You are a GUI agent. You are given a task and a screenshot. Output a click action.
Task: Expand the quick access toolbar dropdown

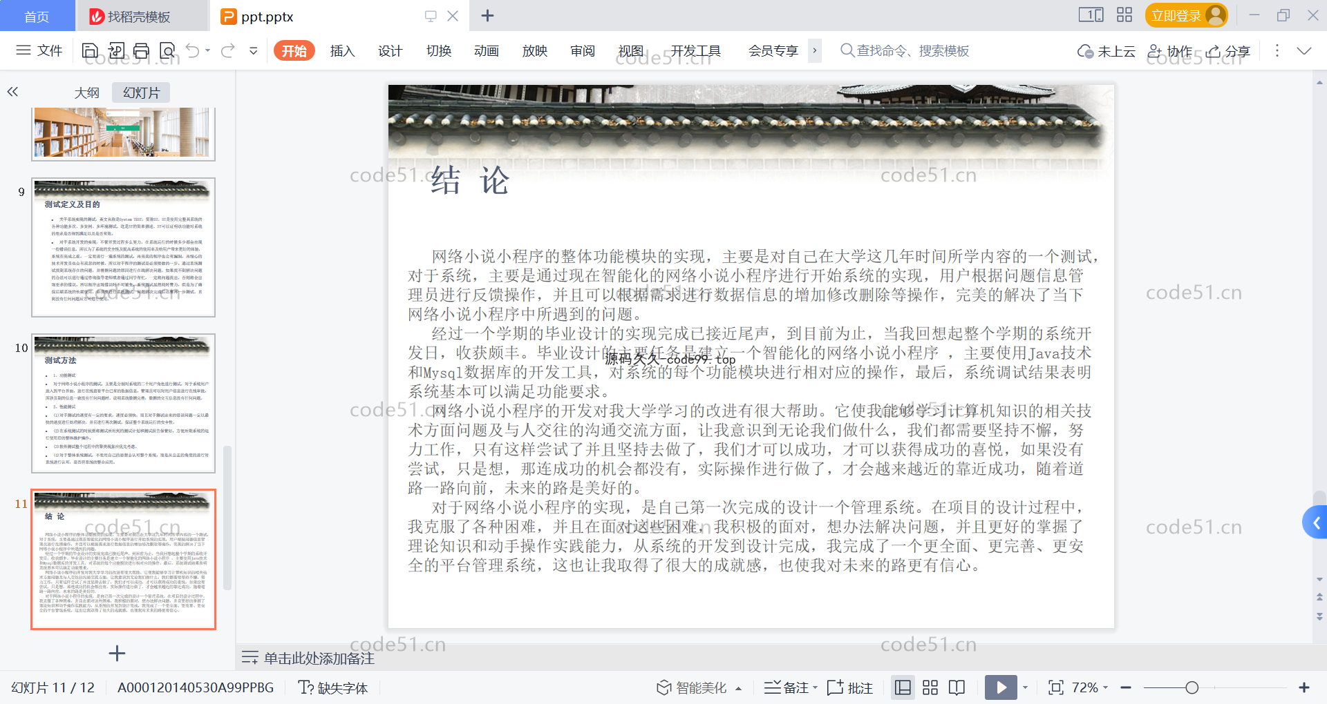coord(254,50)
